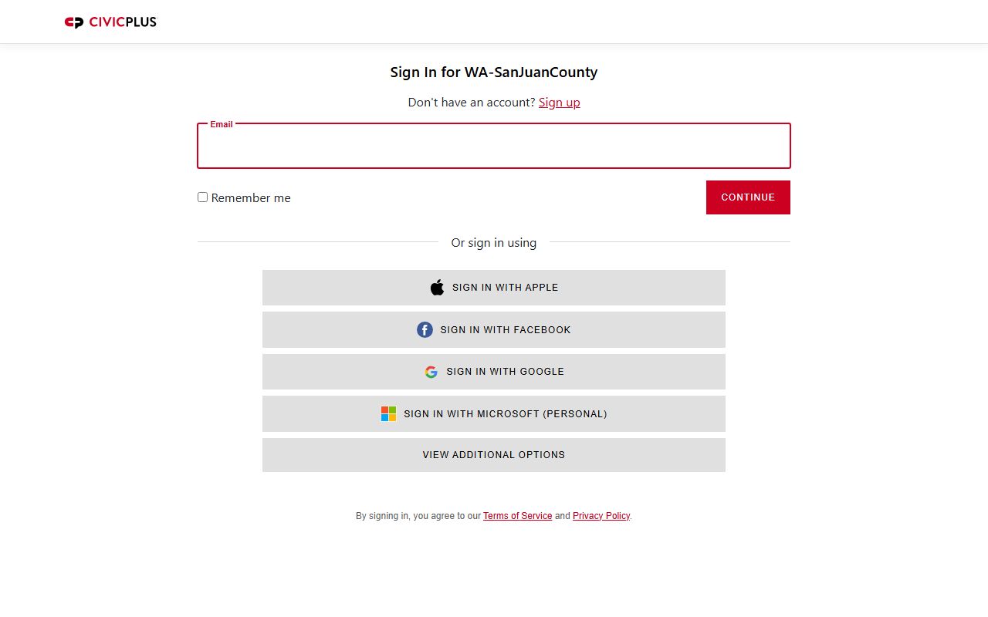Click the small red Email field label
Image resolution: width=988 pixels, height=617 pixels.
point(222,124)
